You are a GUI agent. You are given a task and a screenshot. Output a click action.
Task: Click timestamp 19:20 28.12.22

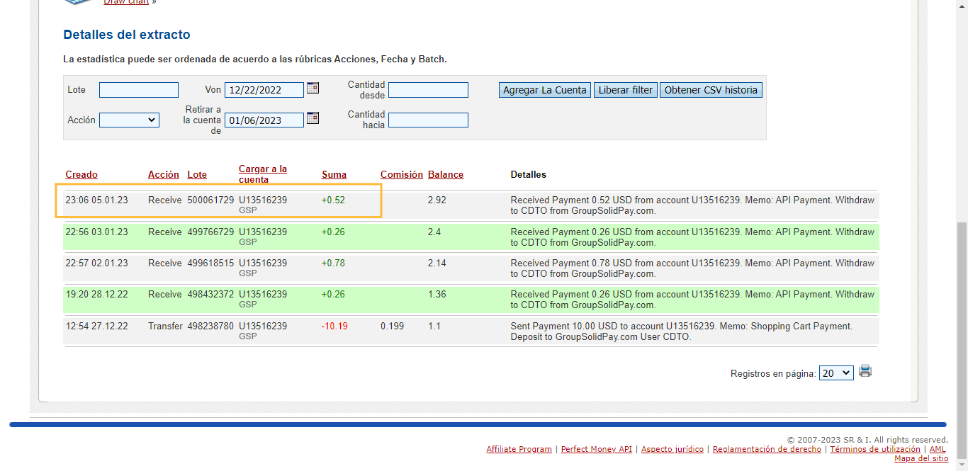tap(97, 294)
